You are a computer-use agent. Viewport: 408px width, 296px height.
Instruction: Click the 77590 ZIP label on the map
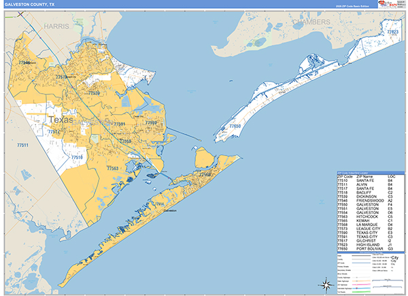click(151, 123)
